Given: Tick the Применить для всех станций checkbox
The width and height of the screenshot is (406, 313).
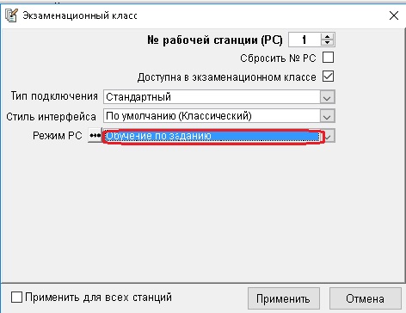Looking at the screenshot, I should coord(16,297).
